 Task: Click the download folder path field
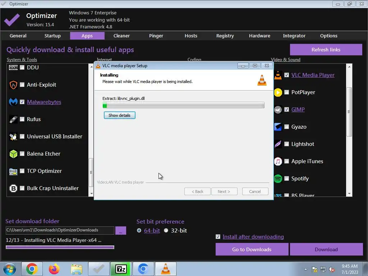coord(60,230)
